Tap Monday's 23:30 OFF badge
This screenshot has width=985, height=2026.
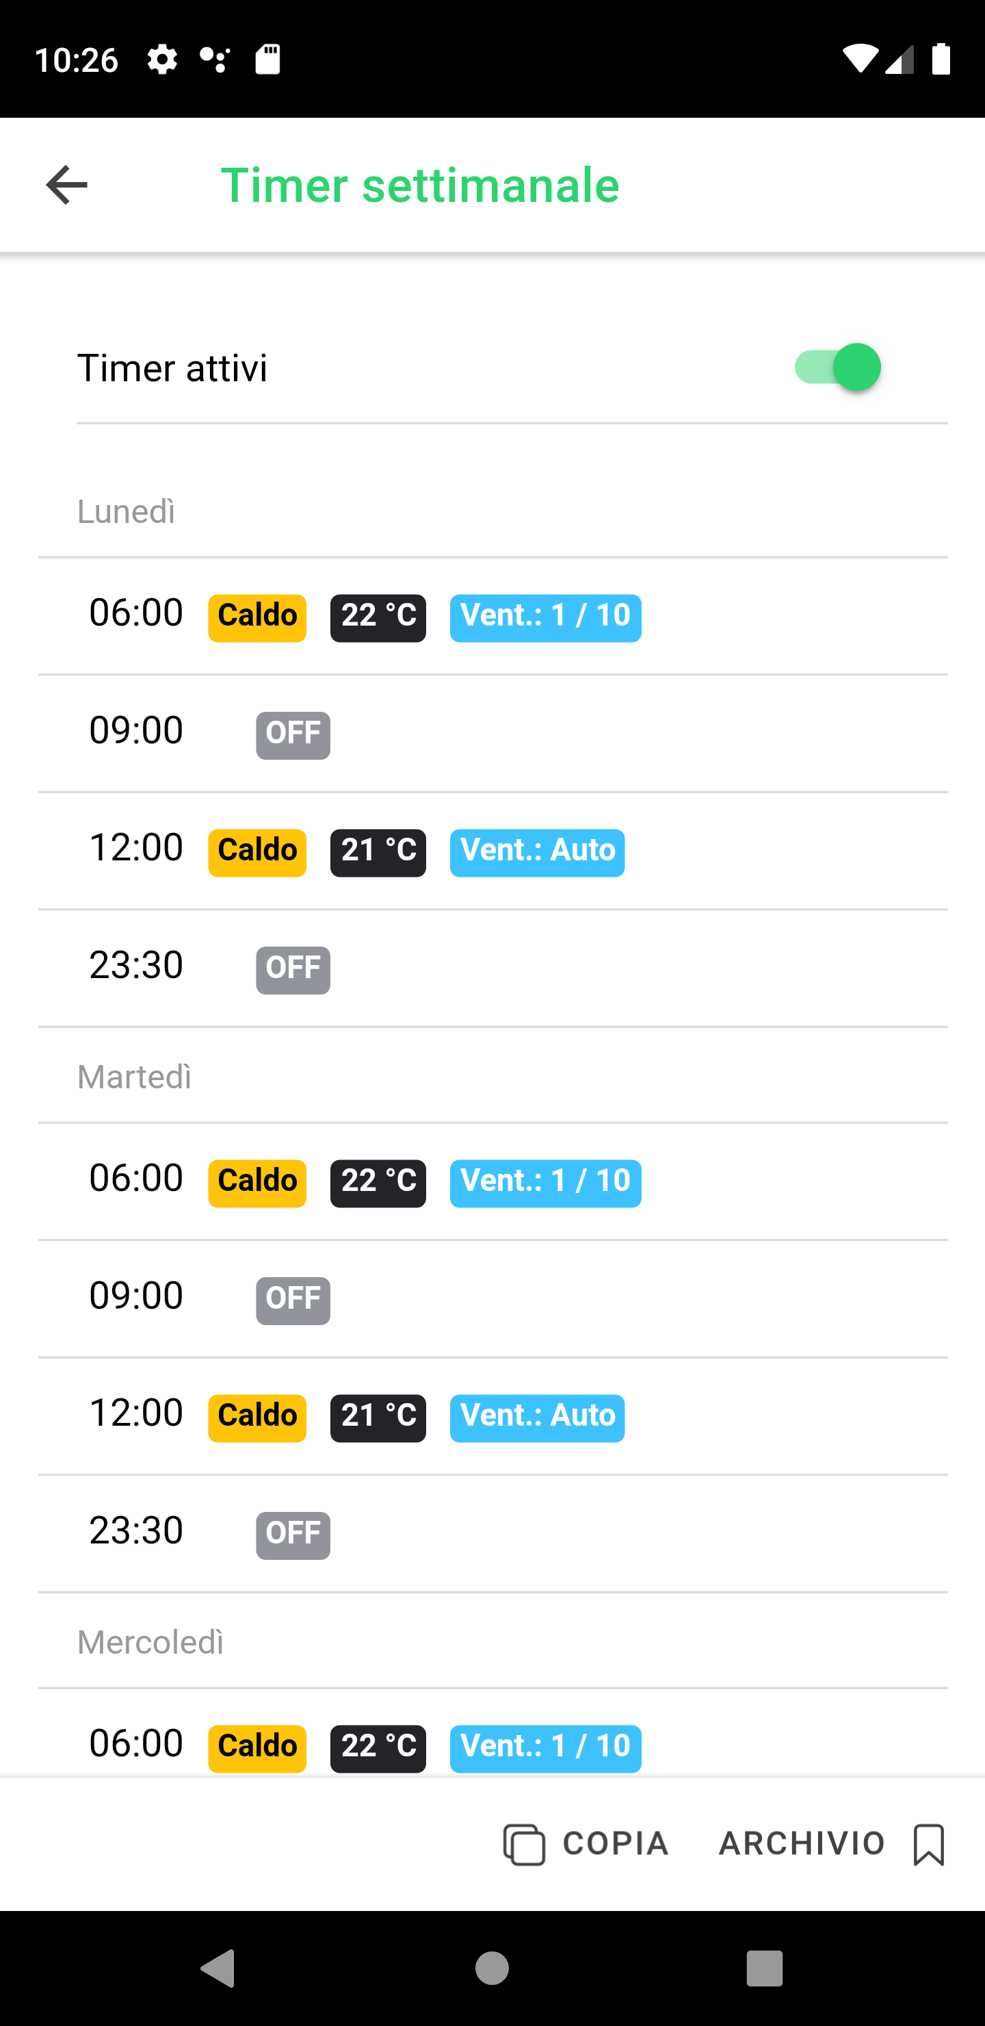tap(293, 970)
